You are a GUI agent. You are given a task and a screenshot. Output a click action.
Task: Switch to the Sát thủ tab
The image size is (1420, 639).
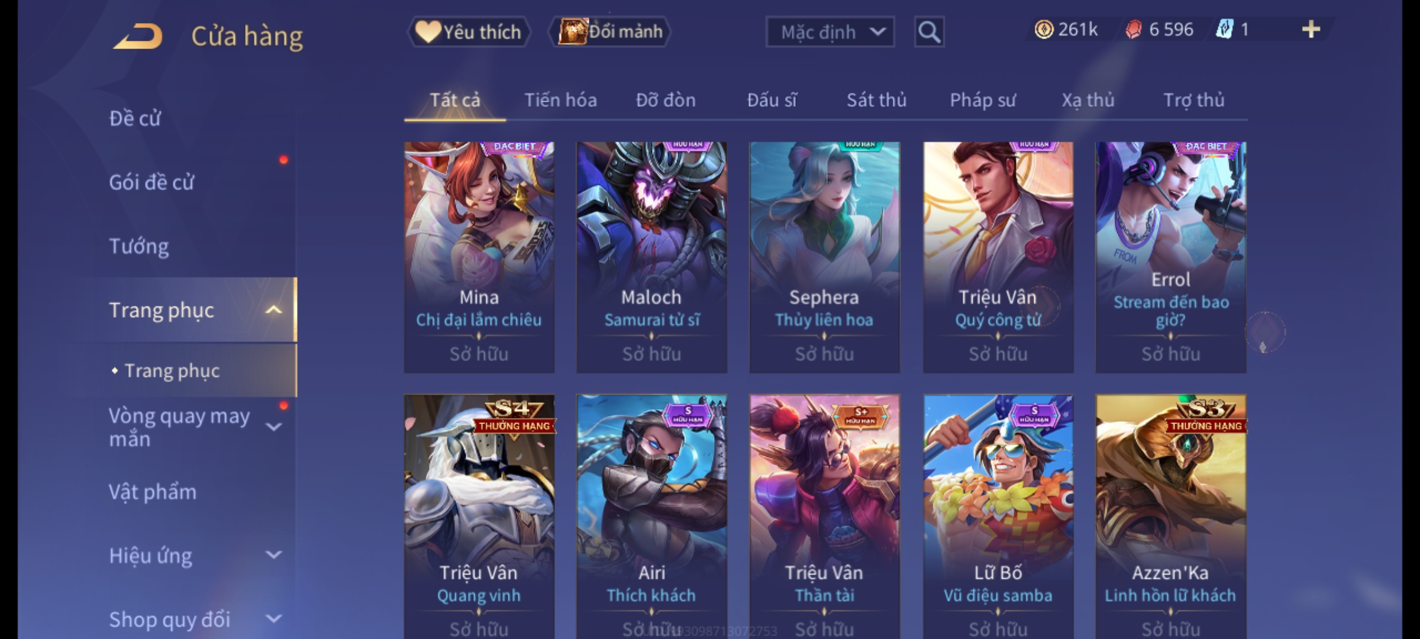876,100
